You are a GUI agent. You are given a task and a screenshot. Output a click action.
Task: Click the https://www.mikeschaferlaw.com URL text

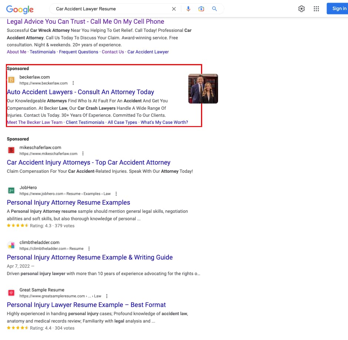tap(48, 154)
